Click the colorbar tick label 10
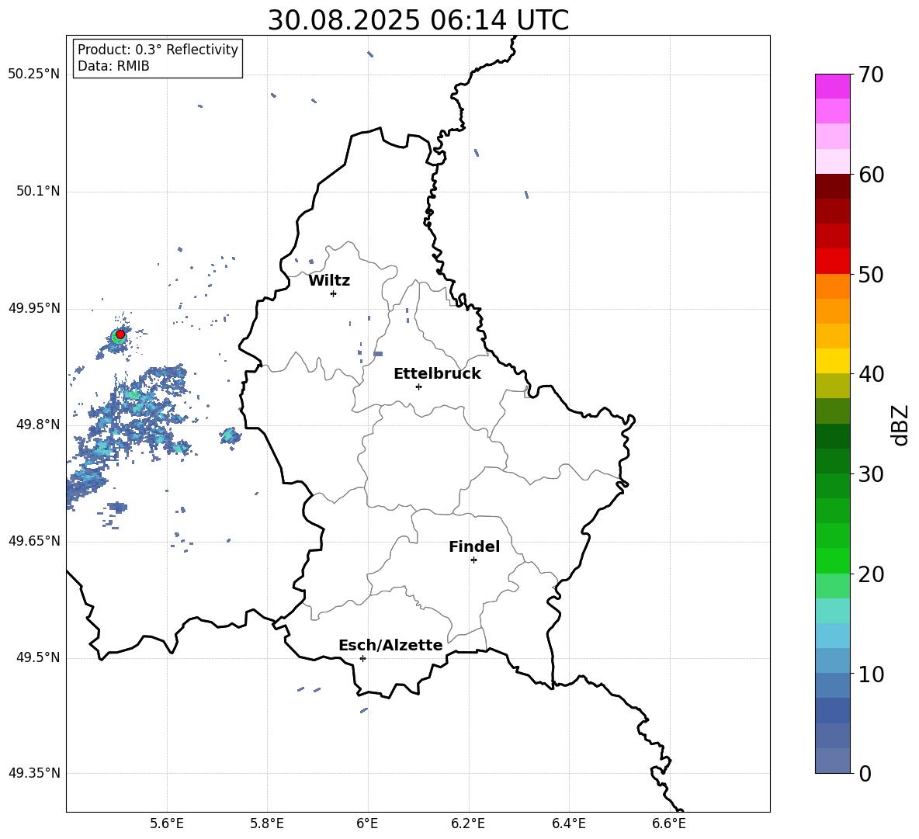 pos(871,674)
